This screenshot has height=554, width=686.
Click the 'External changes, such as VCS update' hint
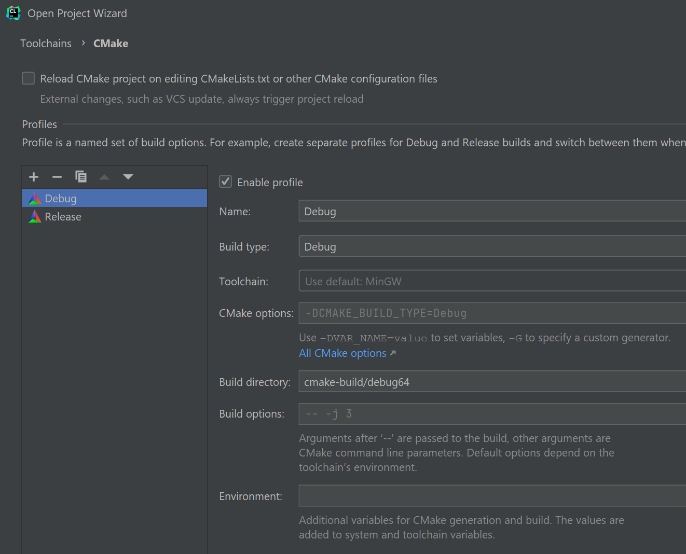[x=202, y=99]
